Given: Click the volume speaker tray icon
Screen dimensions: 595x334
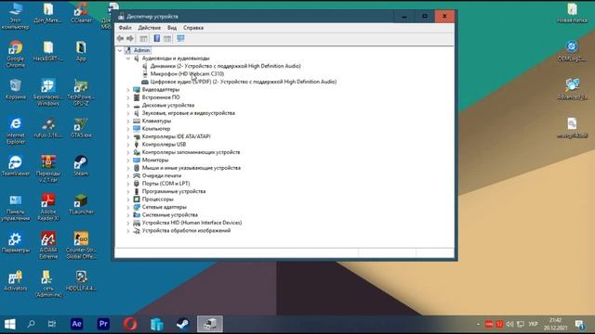Looking at the screenshot, I should coord(509,324).
